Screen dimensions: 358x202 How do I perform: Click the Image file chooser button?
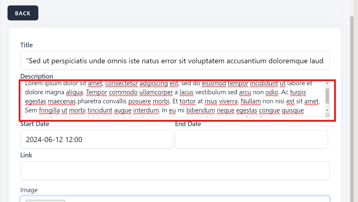(45, 201)
